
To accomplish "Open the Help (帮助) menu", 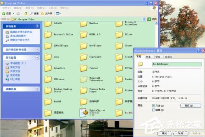I will pyautogui.click(x=64, y=8).
